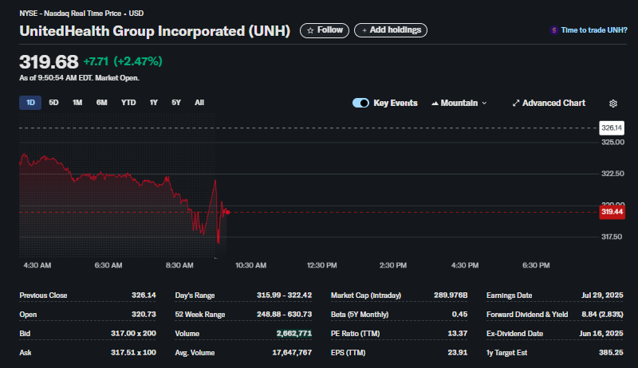This screenshot has height=368, width=638.
Task: Click the 10:30 AM time axis label
Action: pyautogui.click(x=250, y=265)
